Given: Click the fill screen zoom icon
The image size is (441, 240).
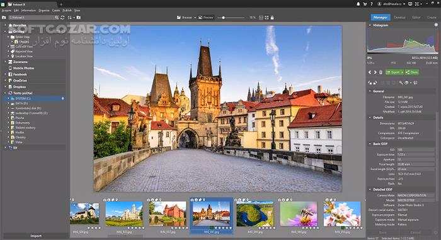Looking at the screenshot, I should coord(266,18).
